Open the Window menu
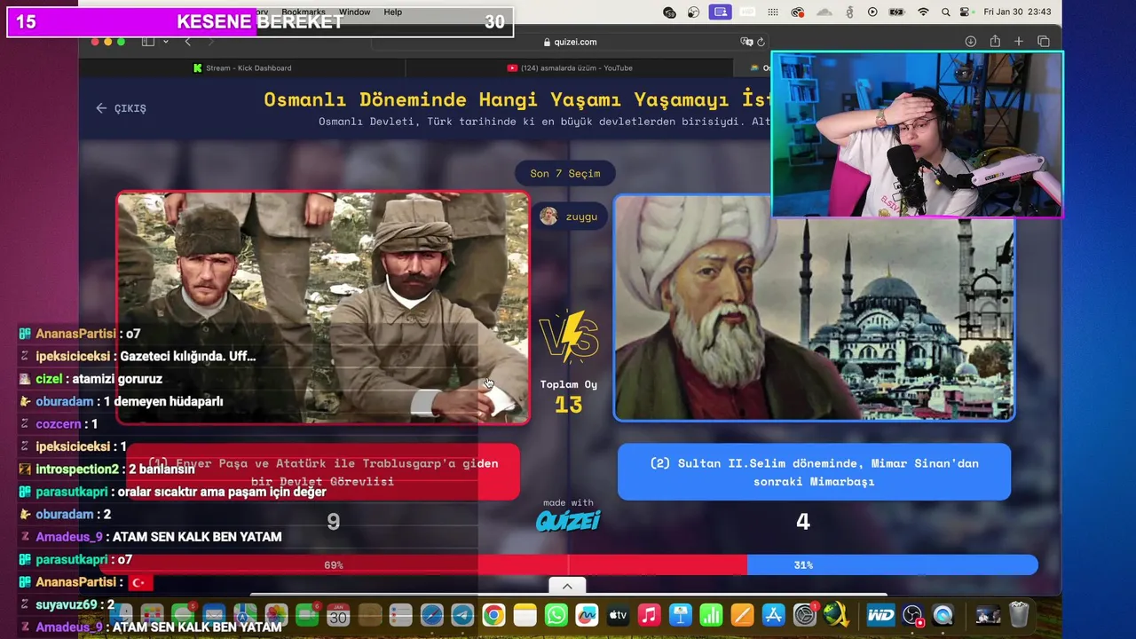Viewport: 1136px width, 639px height. click(x=354, y=12)
